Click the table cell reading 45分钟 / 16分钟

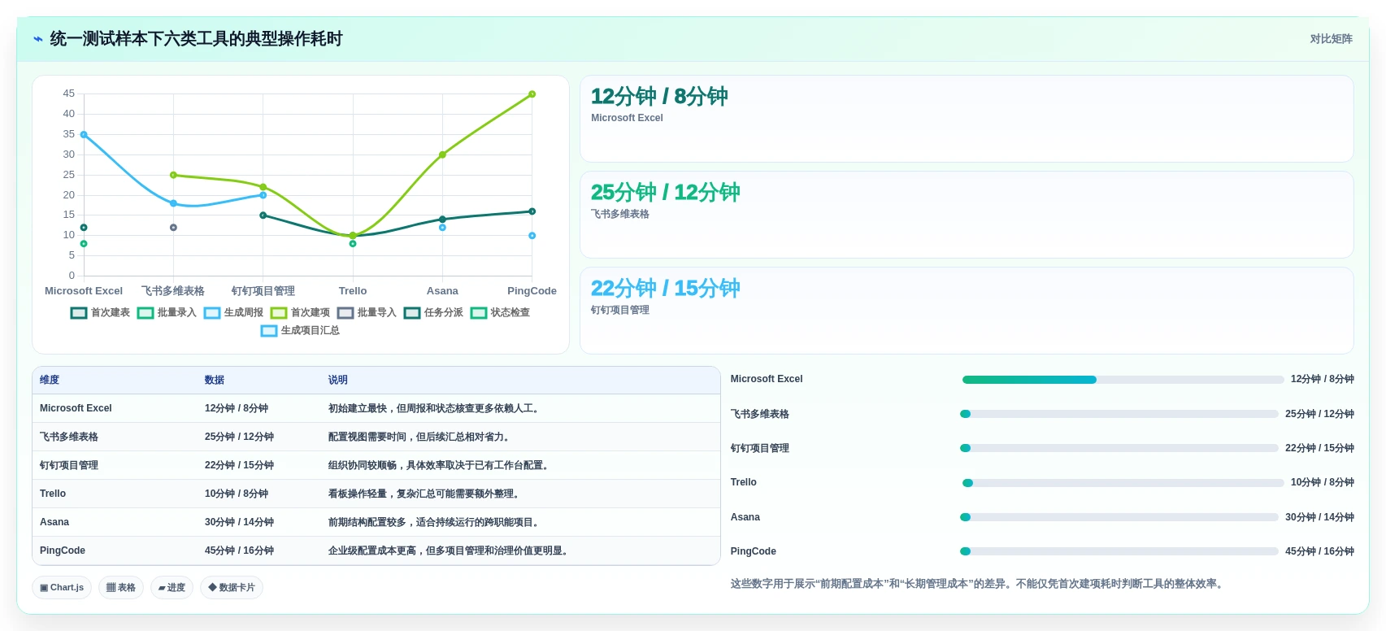click(259, 550)
